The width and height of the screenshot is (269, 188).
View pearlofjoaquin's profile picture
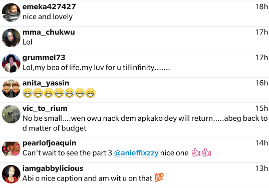click(11, 148)
